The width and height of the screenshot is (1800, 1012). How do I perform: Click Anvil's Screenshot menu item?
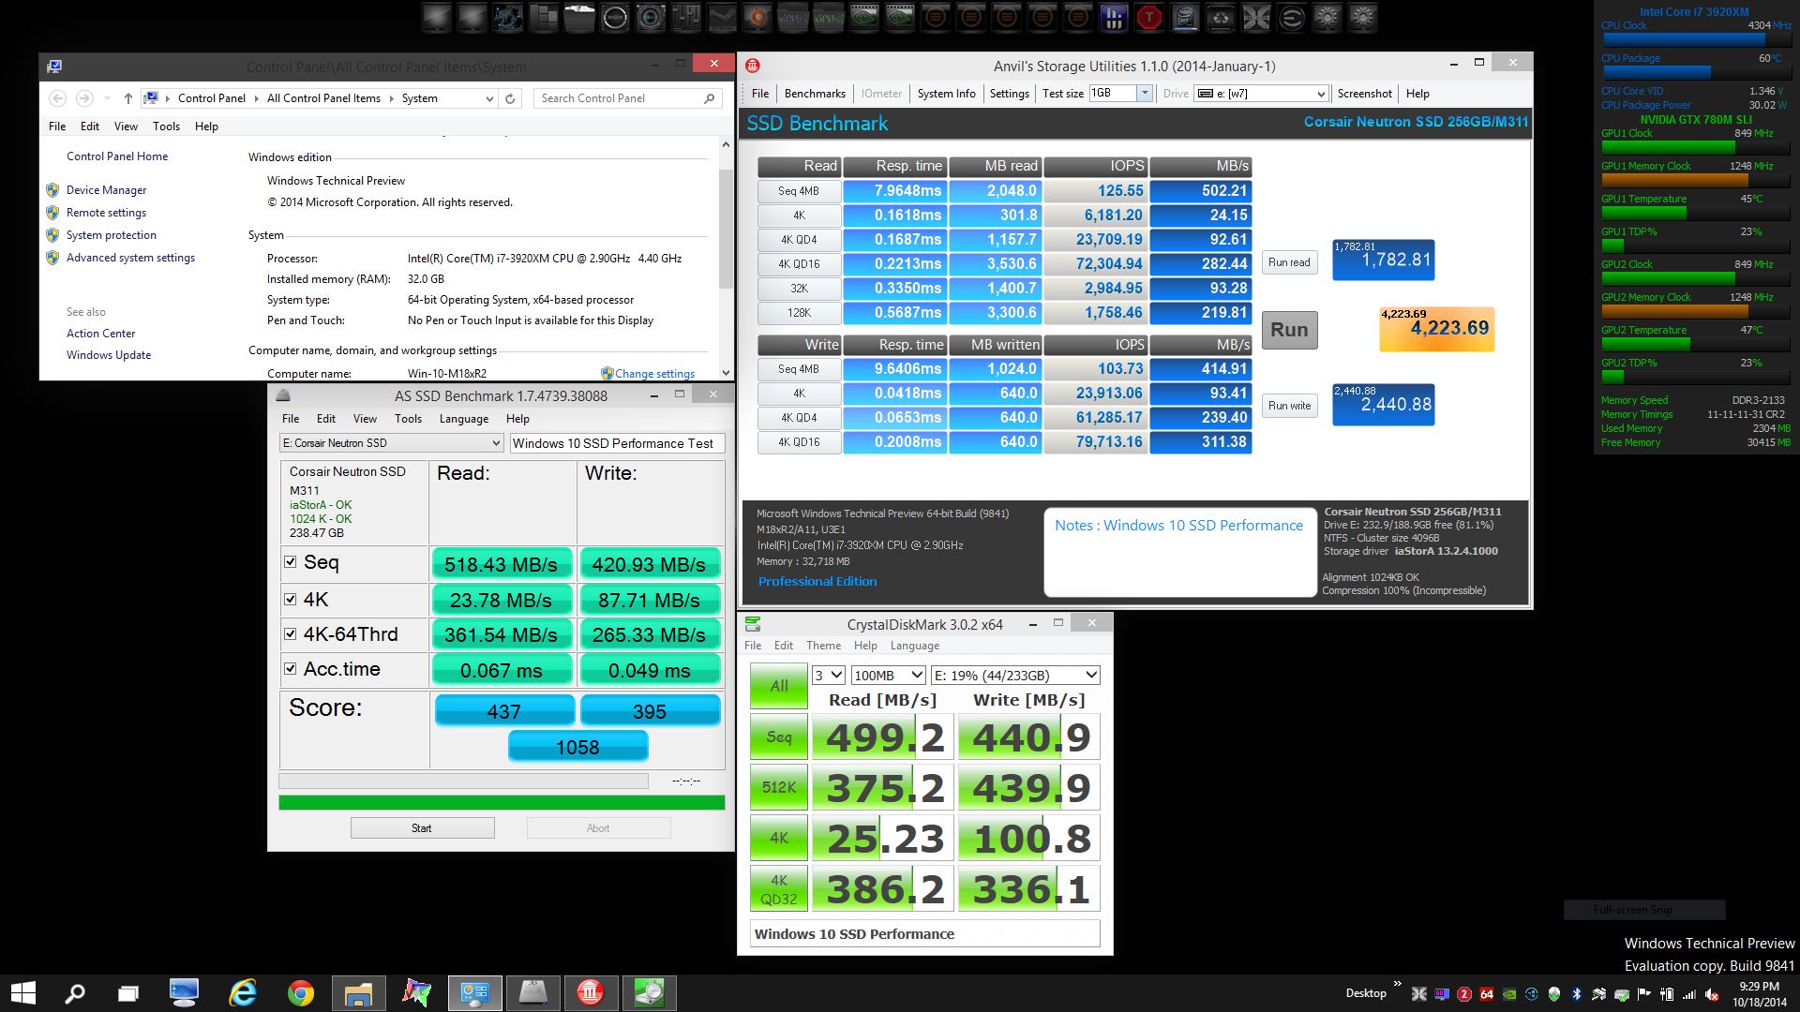tap(1364, 94)
